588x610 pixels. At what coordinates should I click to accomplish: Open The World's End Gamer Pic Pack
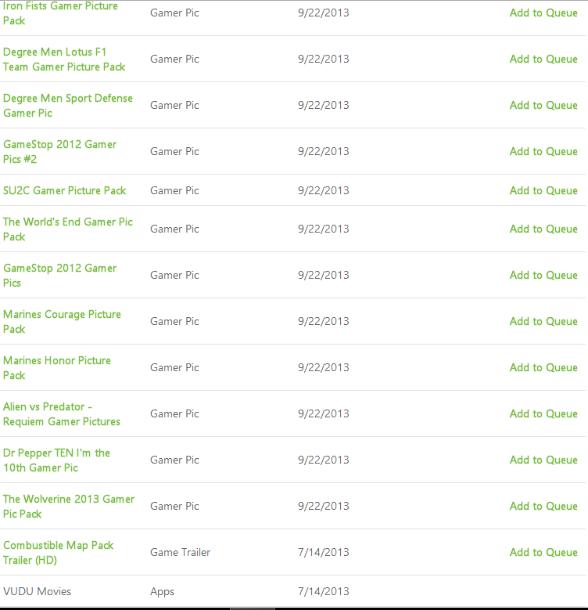tap(68, 229)
